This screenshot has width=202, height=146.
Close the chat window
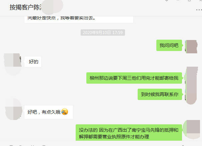(x=200, y=1)
